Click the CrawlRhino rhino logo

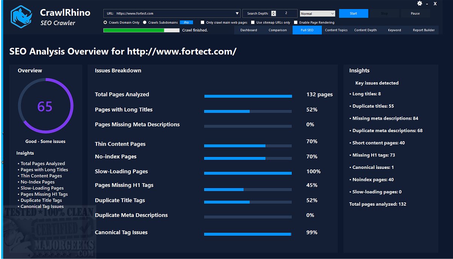(21, 17)
